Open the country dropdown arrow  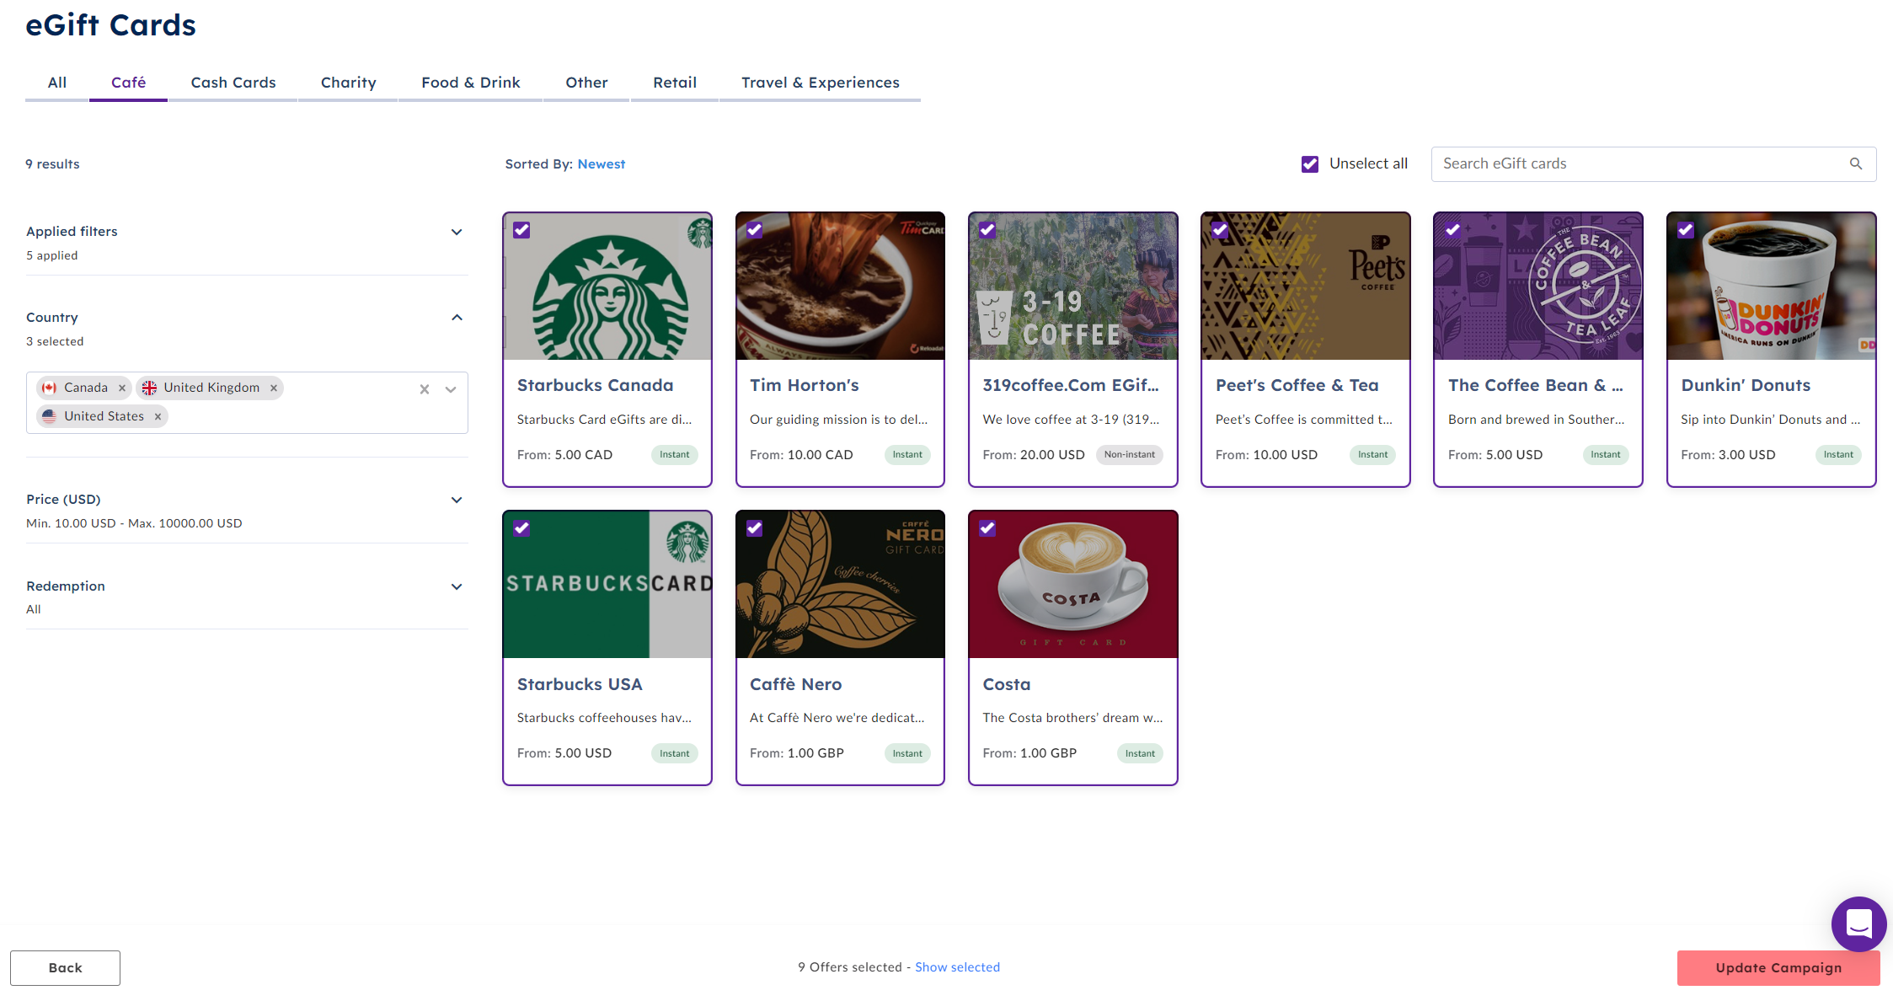tap(451, 389)
